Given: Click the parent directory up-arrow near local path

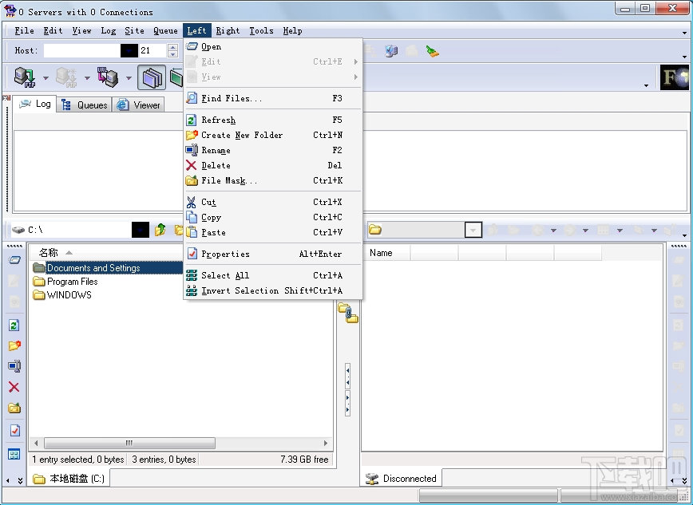Looking at the screenshot, I should 161,229.
